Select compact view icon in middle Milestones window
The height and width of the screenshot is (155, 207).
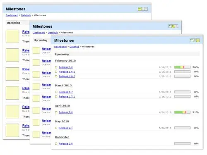tap(176, 26)
